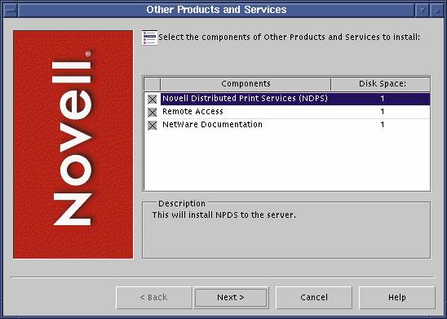Select the Remote Access row text
Screen dimensions: 447x319
click(x=193, y=112)
